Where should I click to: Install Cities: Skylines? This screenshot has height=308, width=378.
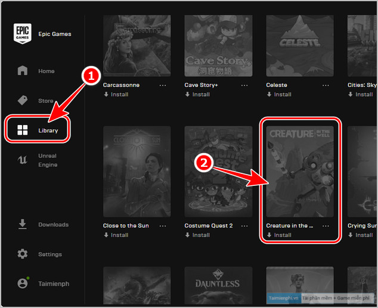point(360,94)
